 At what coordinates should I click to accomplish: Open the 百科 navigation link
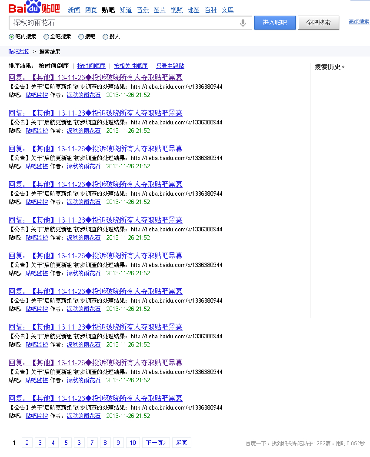pyautogui.click(x=210, y=10)
